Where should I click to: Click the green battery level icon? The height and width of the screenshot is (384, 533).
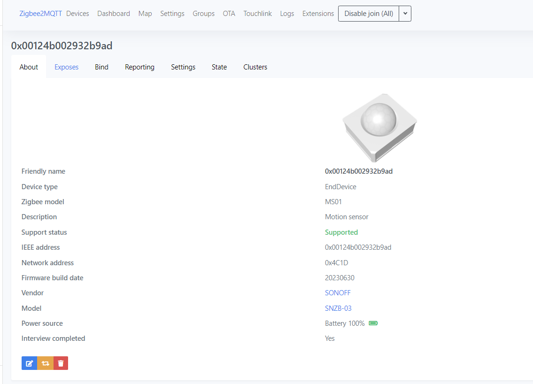tap(373, 323)
